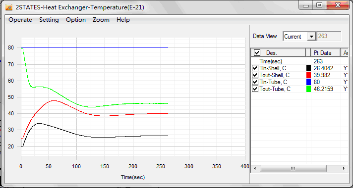Open the Operate menu
353x188 pixels.
(x=20, y=20)
